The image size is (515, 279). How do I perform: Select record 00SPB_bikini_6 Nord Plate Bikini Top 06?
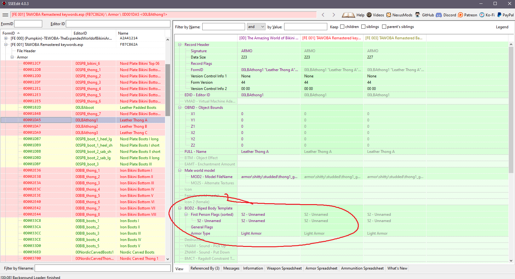pos(83,64)
